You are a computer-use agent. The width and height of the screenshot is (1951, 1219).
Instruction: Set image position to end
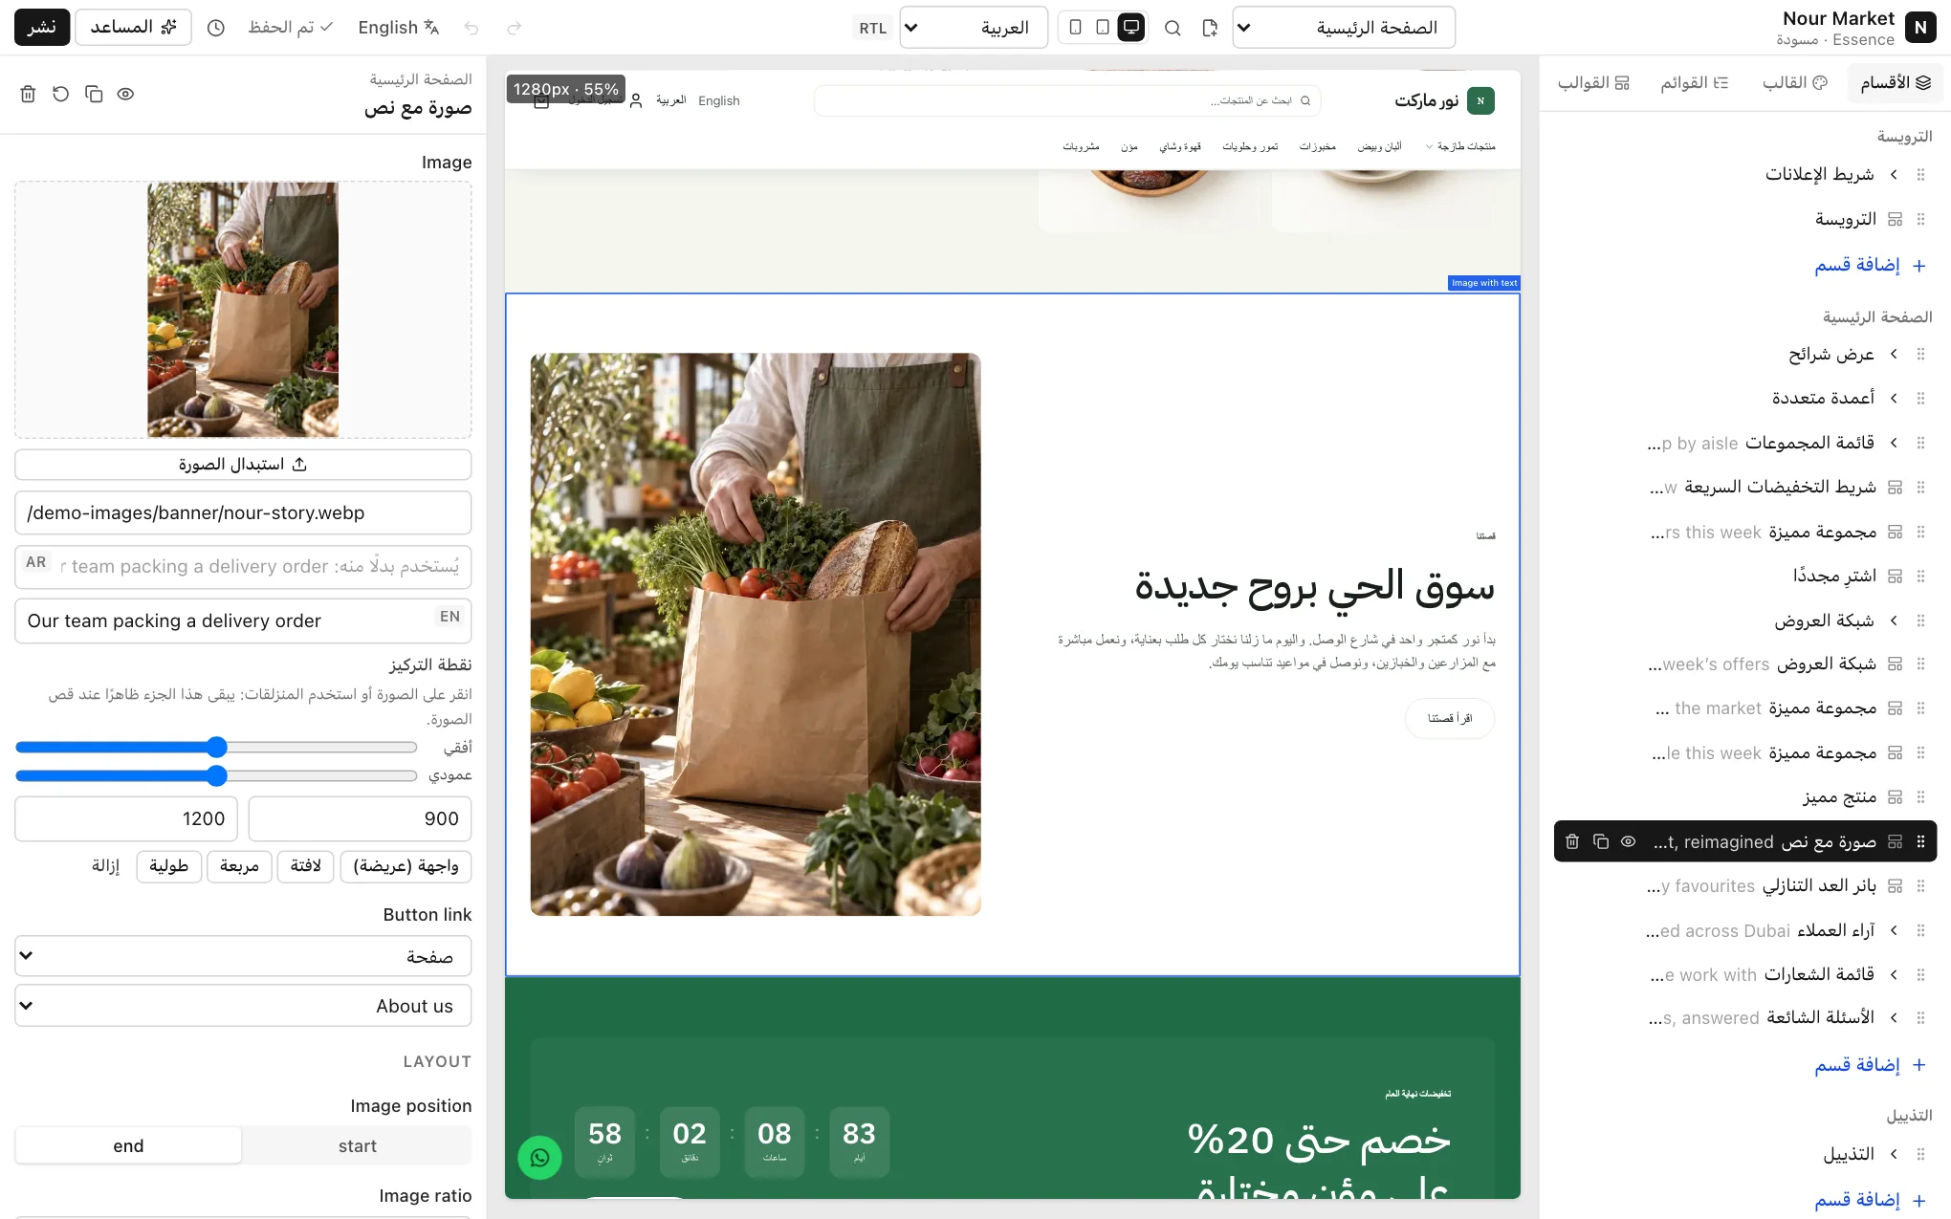click(x=128, y=1145)
